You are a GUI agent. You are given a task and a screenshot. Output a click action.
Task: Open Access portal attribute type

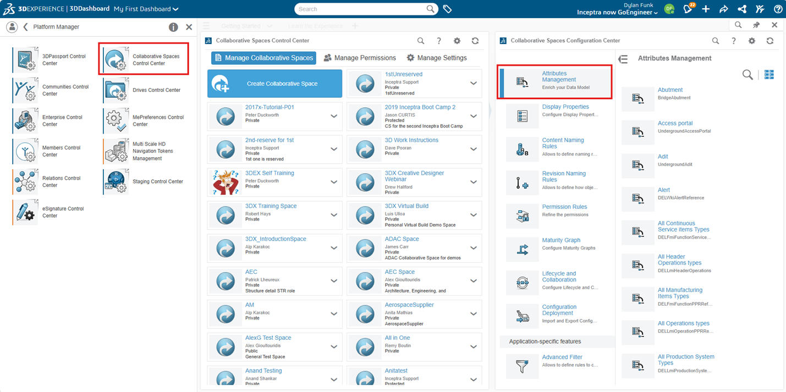tap(675, 123)
